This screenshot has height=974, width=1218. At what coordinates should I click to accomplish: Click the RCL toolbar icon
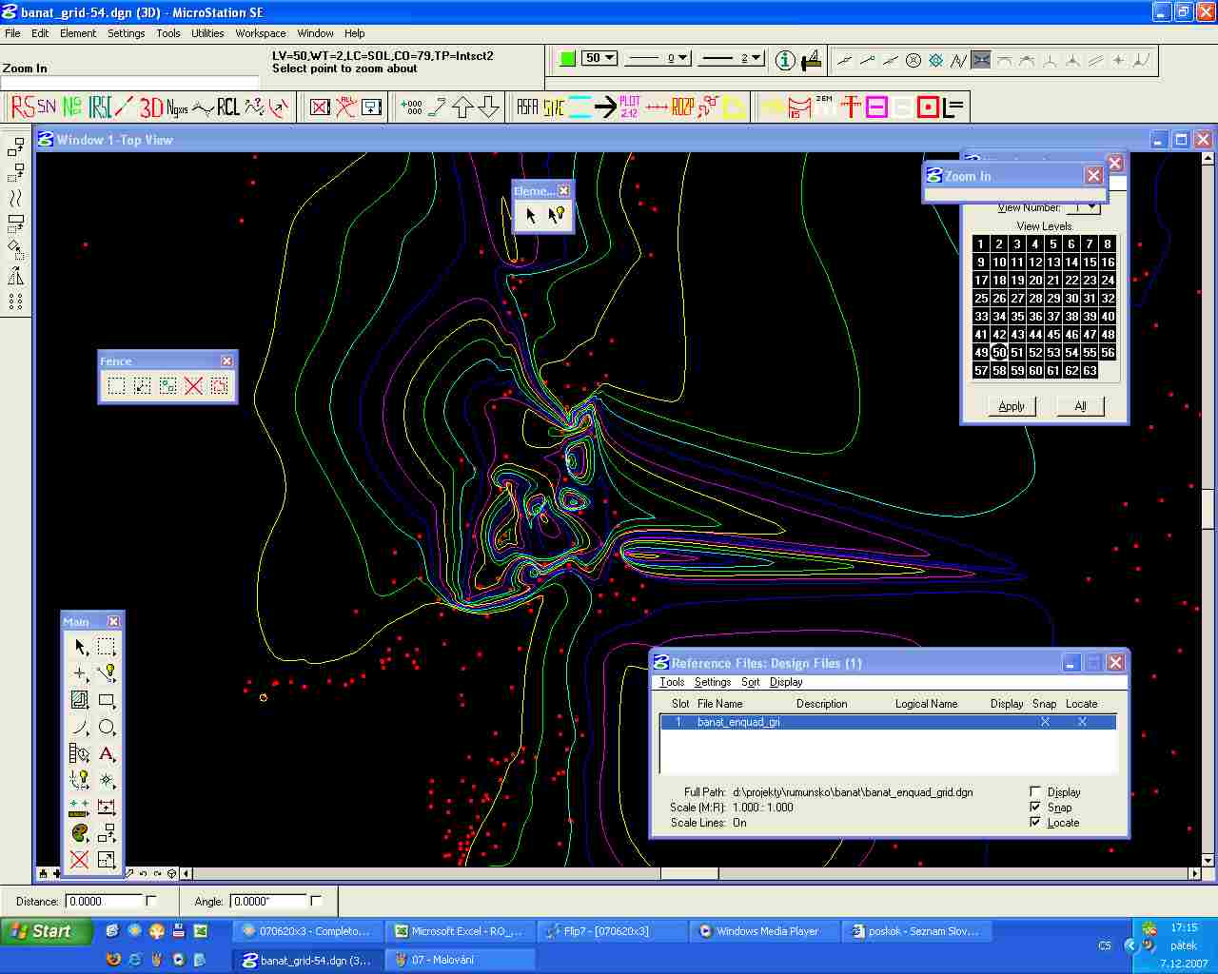228,107
